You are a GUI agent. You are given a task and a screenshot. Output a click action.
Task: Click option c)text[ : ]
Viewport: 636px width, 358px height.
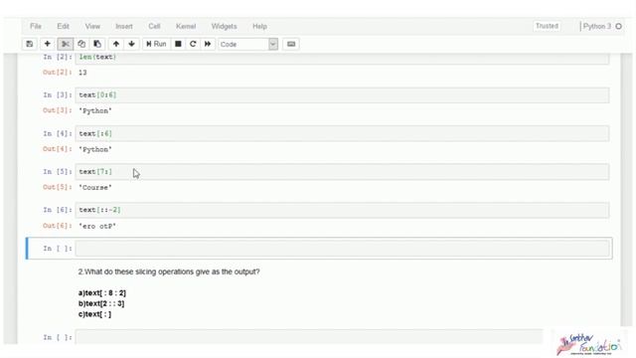click(94, 314)
